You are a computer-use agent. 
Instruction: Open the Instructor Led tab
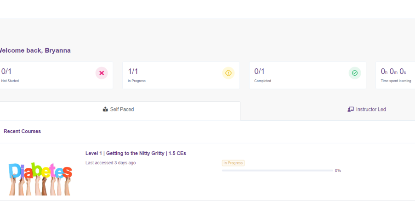tap(370, 110)
